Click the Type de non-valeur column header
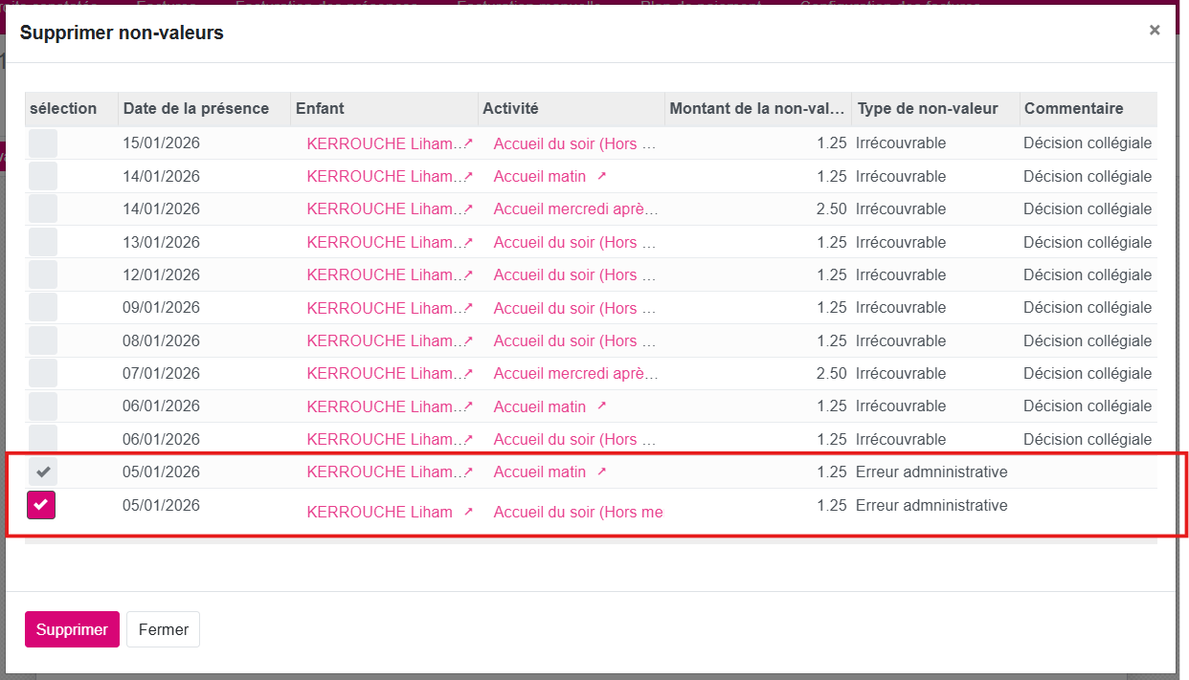Viewport: 1189px width, 680px height. coord(927,108)
